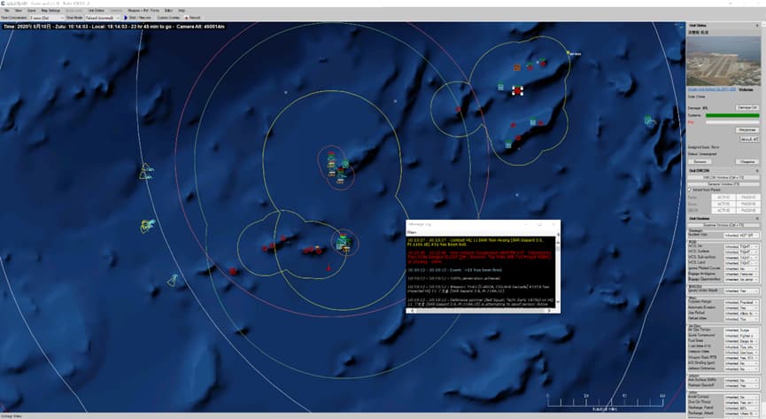Open the Help menu
766x419 pixels.
pos(182,11)
